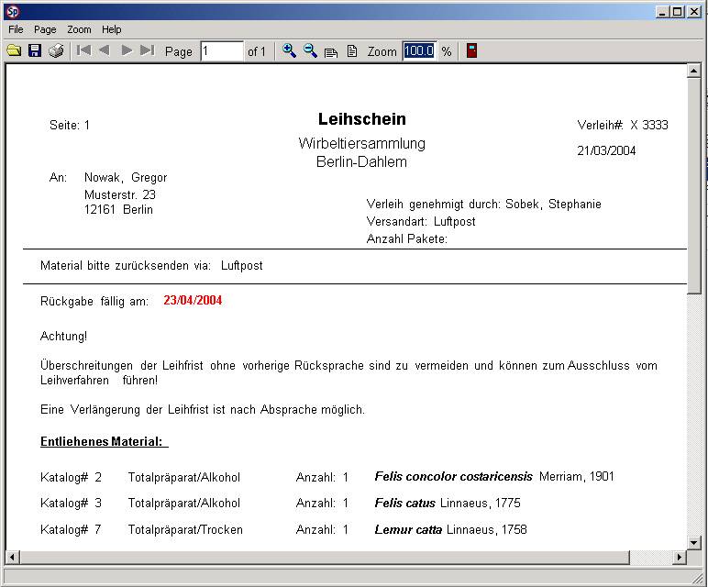708x587 pixels.
Task: Click the Wirbeltiersammlung subtitle
Action: (x=361, y=144)
